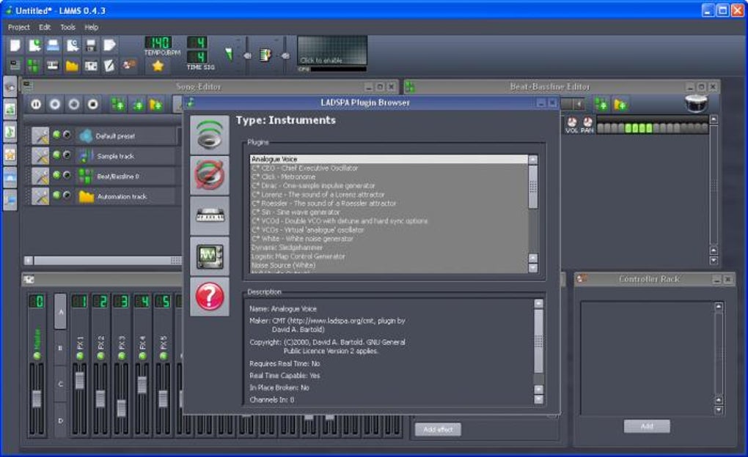Show the Controller Rack toolbar icon
Screen dimensions: 748x457
pyautogui.click(x=129, y=64)
